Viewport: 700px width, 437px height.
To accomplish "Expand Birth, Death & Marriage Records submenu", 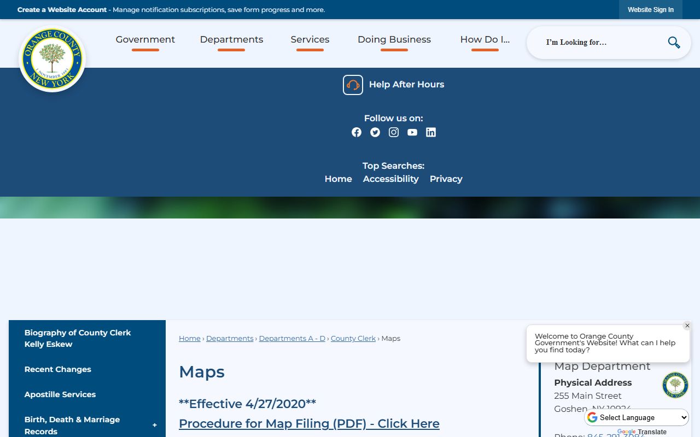I will tap(154, 426).
